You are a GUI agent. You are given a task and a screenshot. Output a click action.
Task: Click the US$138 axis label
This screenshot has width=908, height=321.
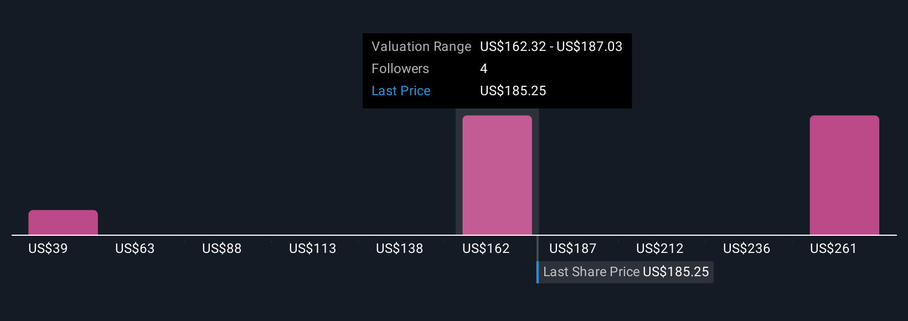pyautogui.click(x=400, y=248)
